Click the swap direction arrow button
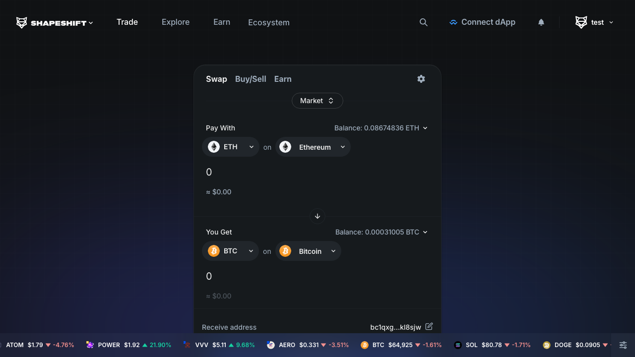Viewport: 635px width, 357px height. pyautogui.click(x=317, y=216)
